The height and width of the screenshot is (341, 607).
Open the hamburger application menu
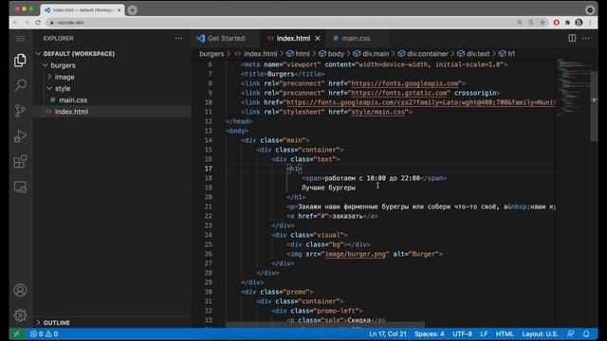click(x=20, y=38)
